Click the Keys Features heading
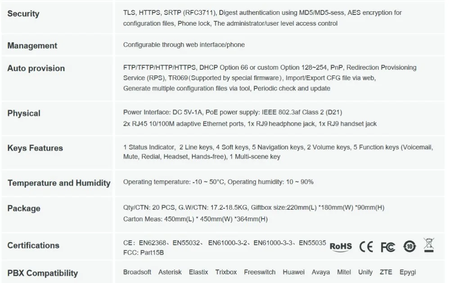 [x=35, y=148]
